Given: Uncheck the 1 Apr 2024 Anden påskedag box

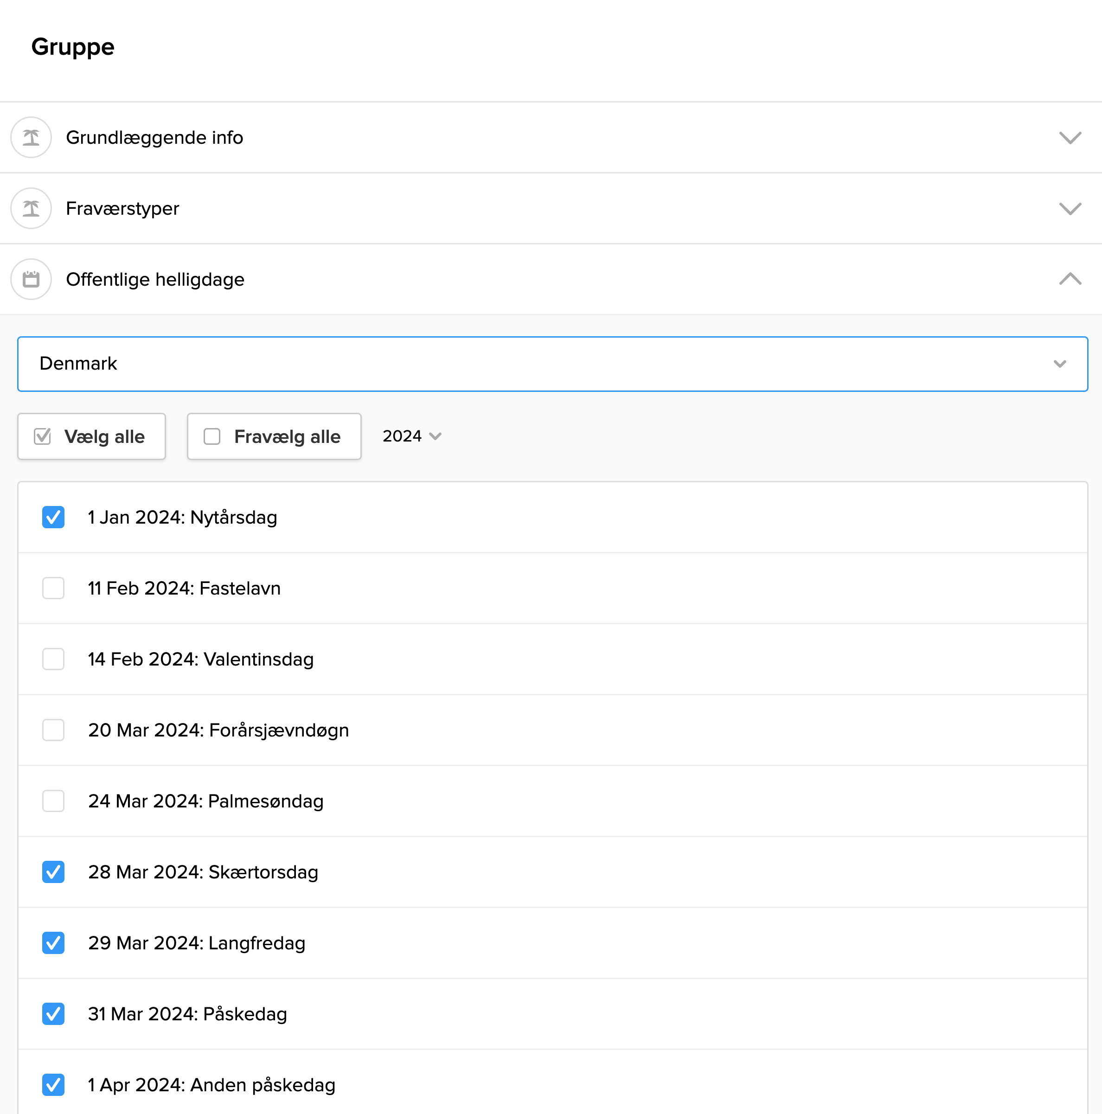Looking at the screenshot, I should point(53,1085).
